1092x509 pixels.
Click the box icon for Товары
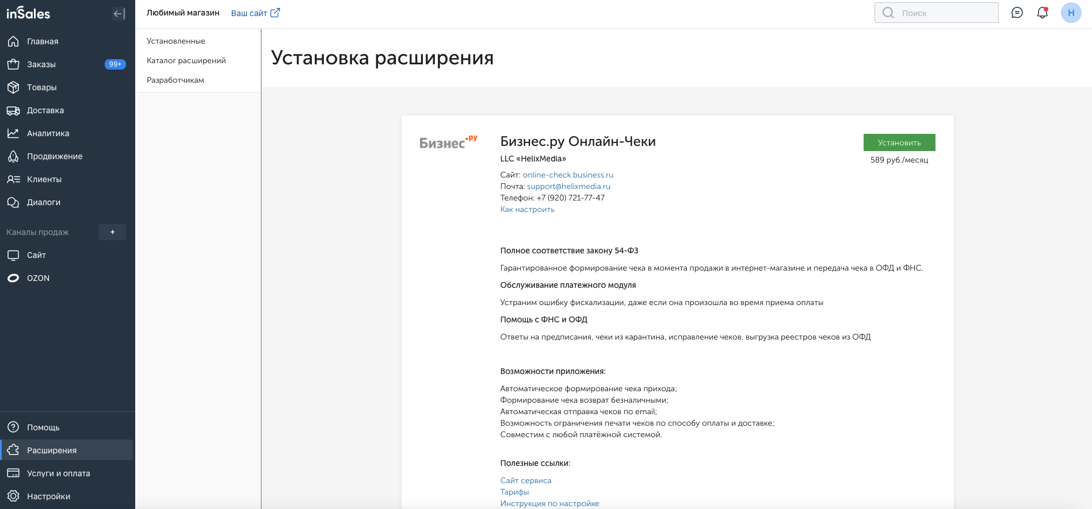pos(13,87)
